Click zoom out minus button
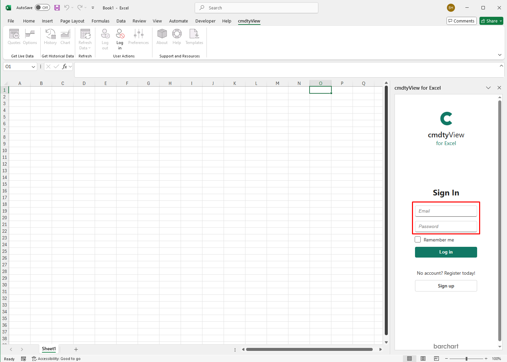507x362 pixels. [x=447, y=359]
